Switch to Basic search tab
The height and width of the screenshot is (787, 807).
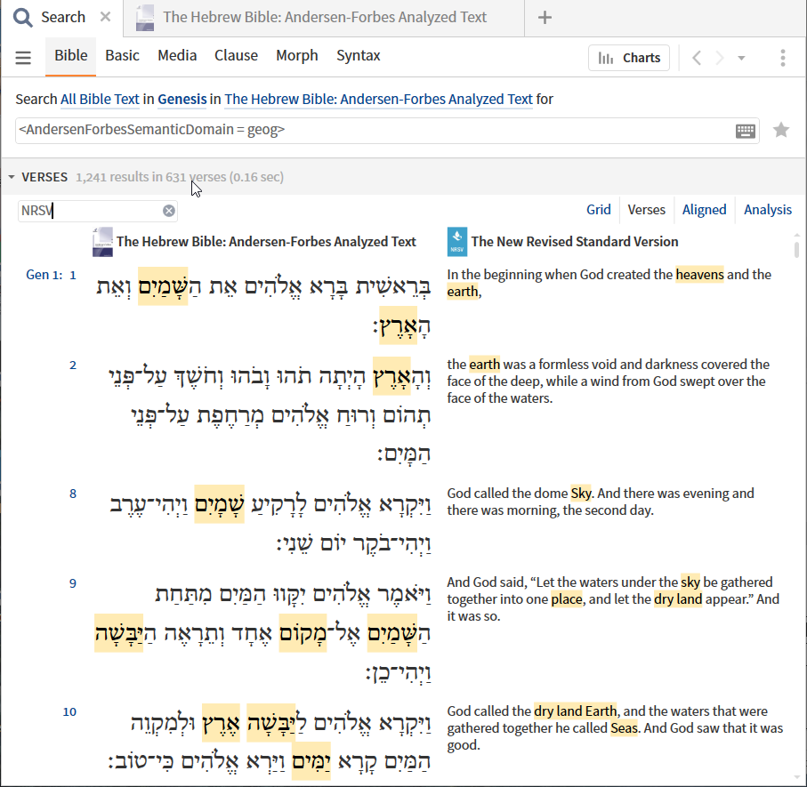click(122, 55)
